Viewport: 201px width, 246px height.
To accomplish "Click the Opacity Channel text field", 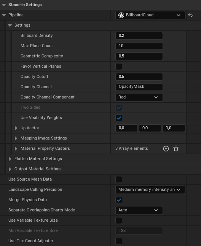I will pos(139,87).
